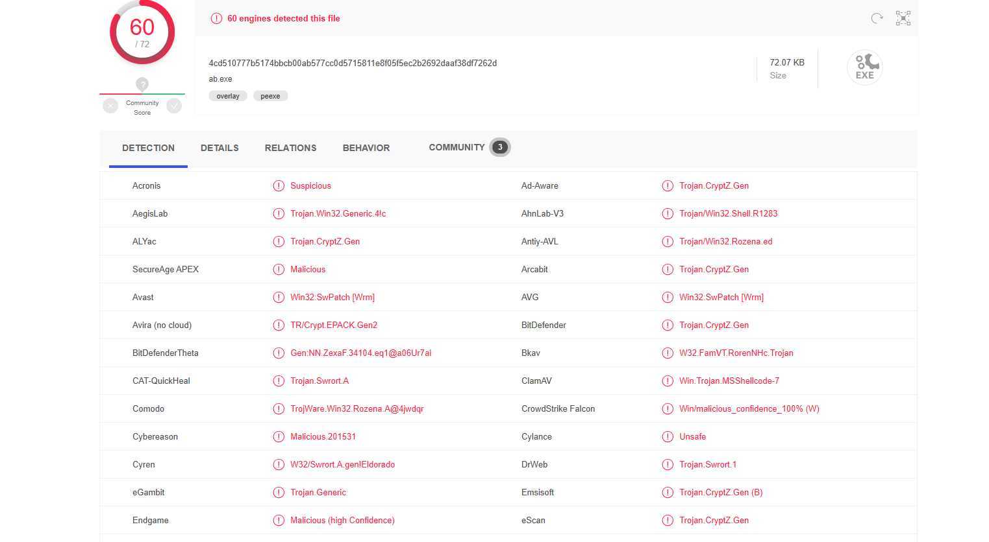Click 'Trojan.CryptZ.Gen' result for Ad-Aware
Viewport: 989px width, 542px height.
click(x=714, y=185)
